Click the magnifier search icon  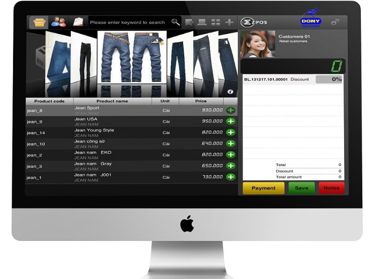[175, 22]
